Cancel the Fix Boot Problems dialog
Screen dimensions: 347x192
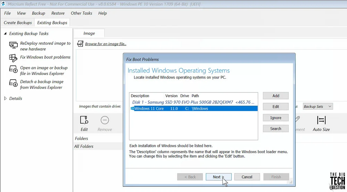(247, 177)
